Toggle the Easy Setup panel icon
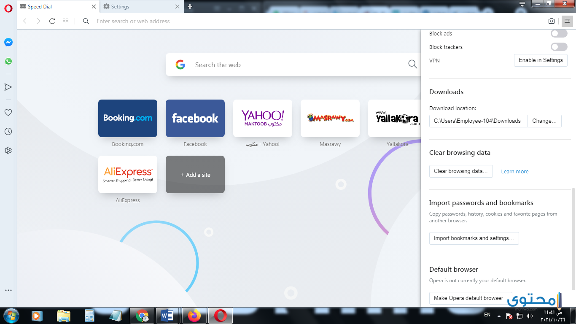The image size is (576, 324). click(x=566, y=21)
